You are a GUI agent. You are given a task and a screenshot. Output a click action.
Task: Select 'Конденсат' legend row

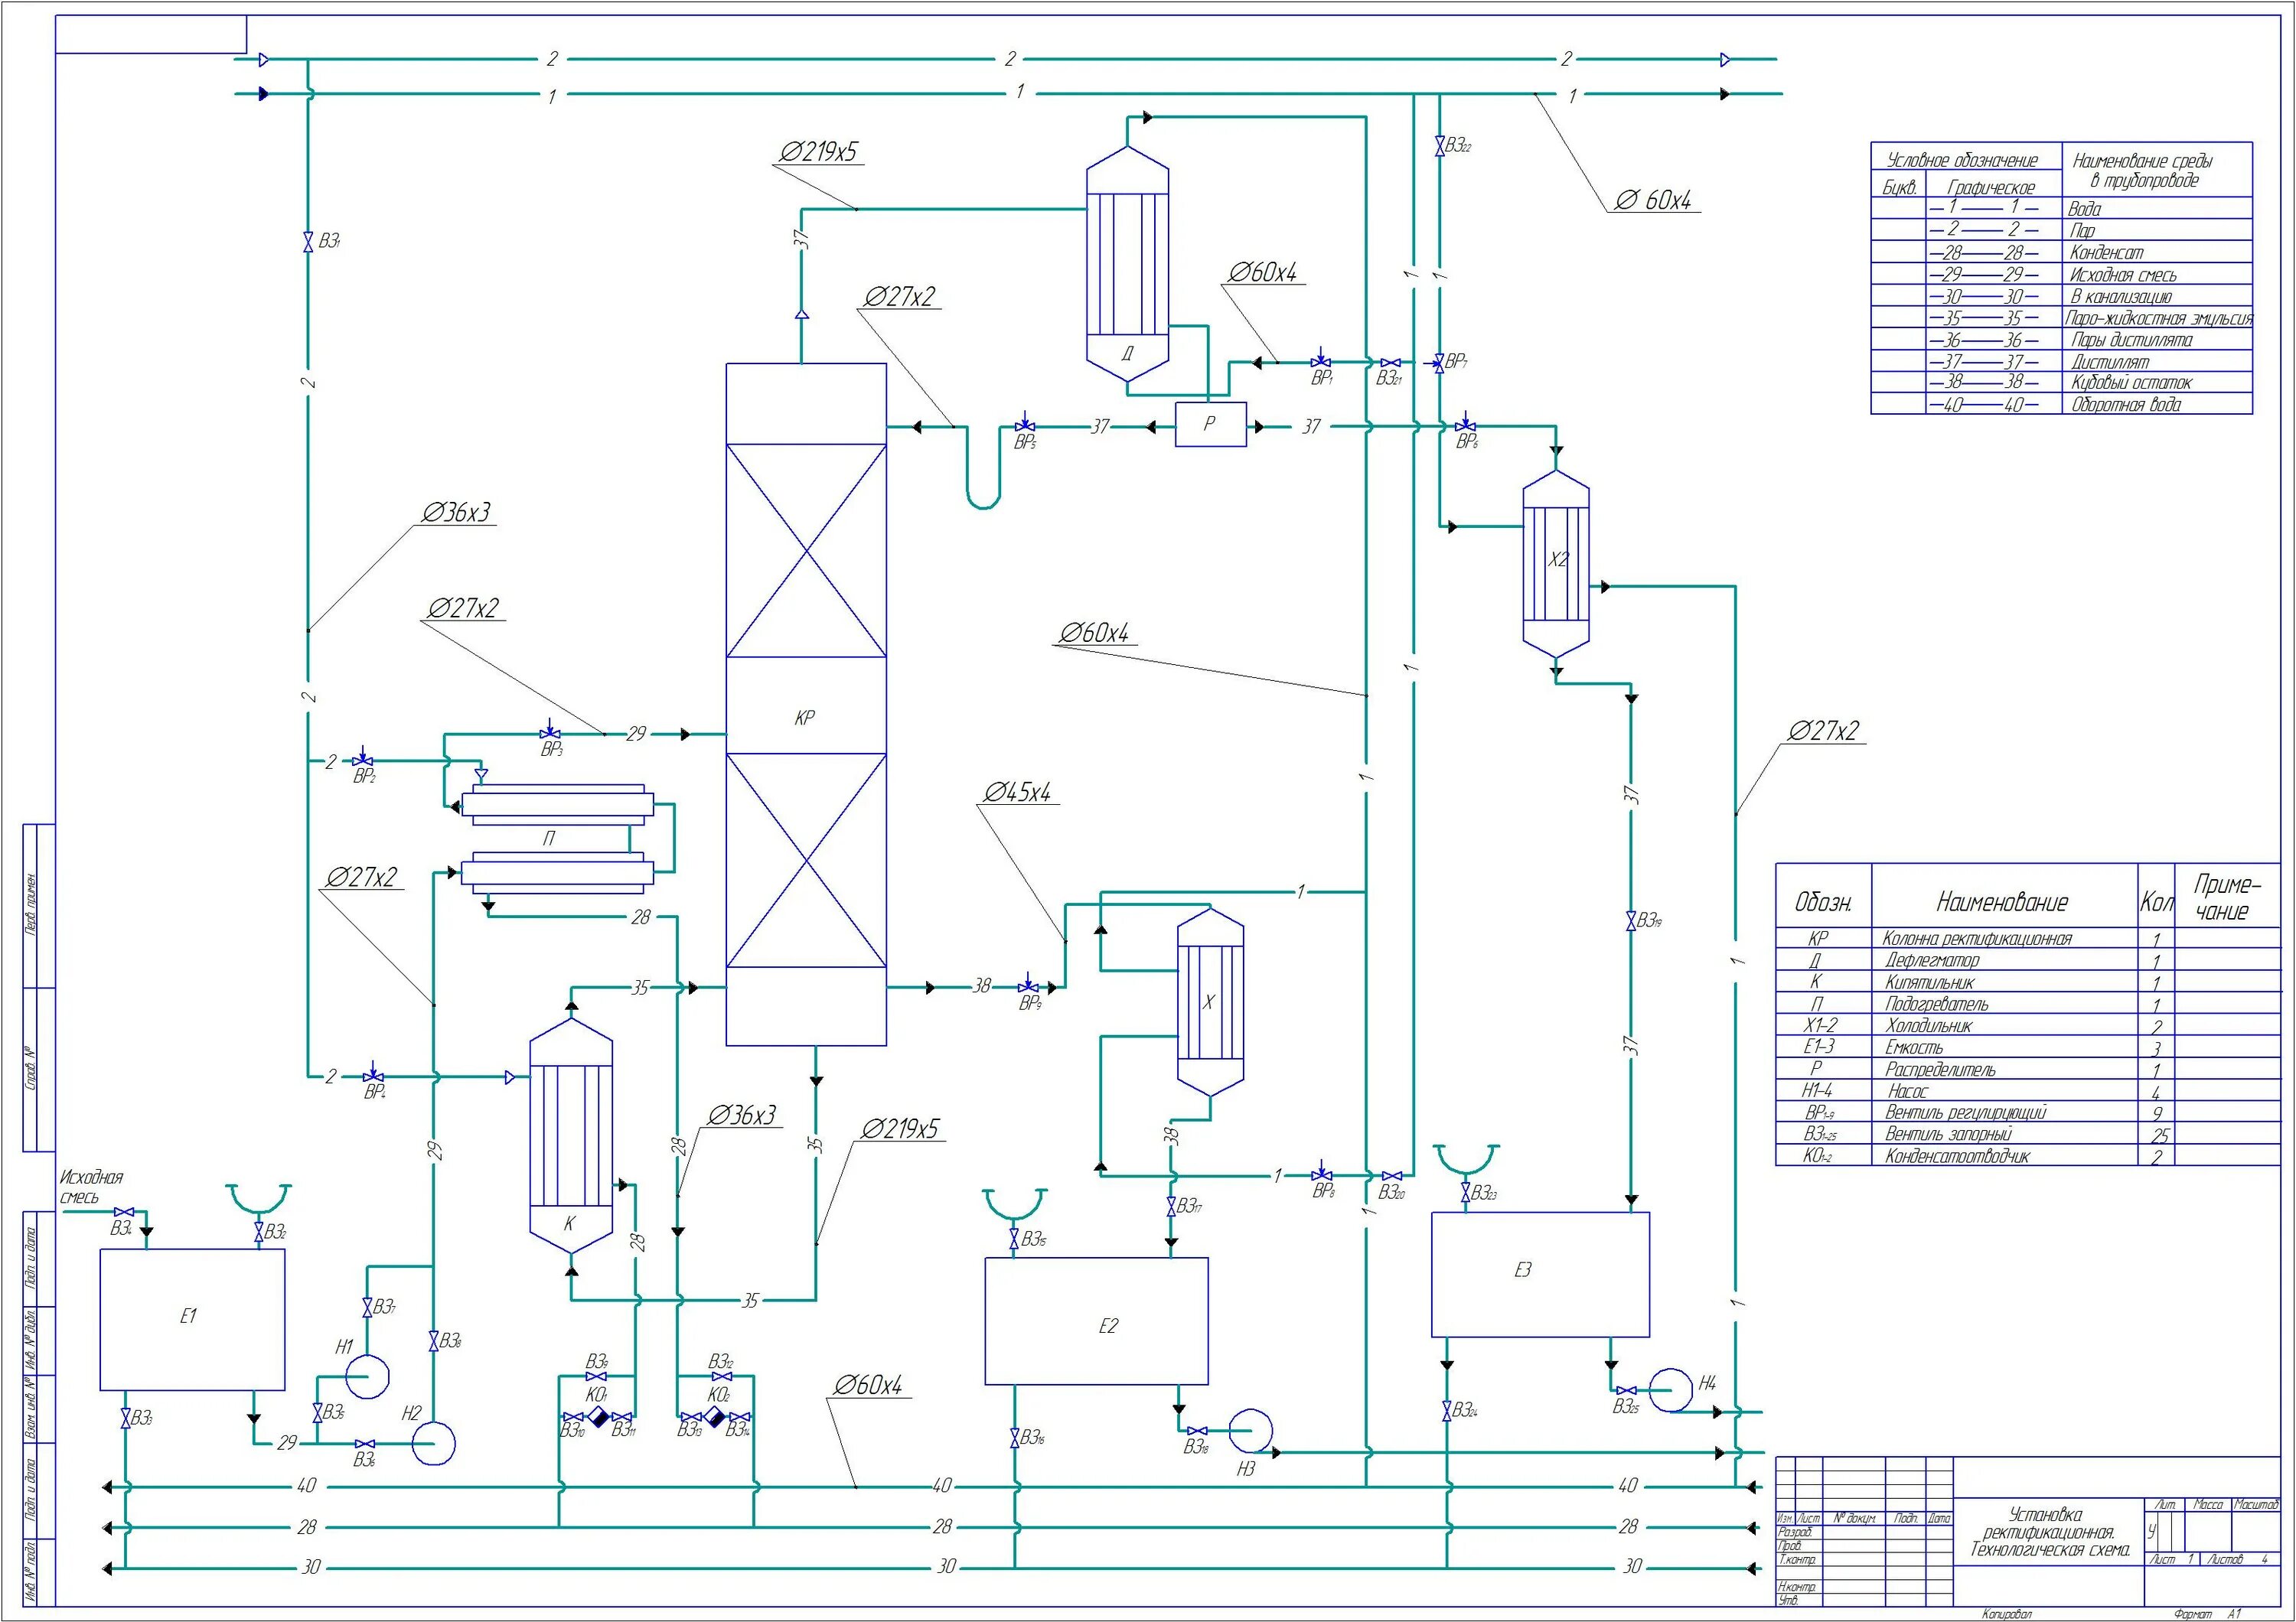(x=2062, y=252)
